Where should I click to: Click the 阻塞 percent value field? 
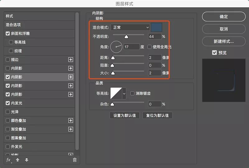(x=155, y=65)
